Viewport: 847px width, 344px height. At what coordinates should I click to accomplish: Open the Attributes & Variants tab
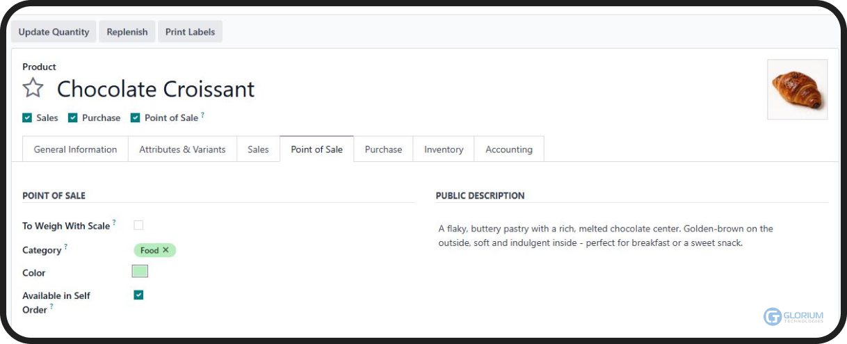click(x=182, y=149)
